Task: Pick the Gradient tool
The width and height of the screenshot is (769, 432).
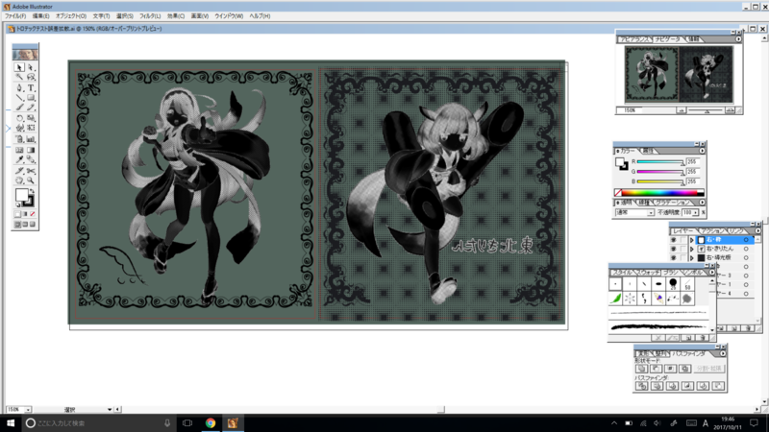Action: click(31, 150)
